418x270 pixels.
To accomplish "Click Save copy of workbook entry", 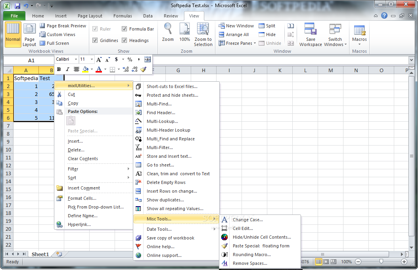I will [x=176, y=238].
